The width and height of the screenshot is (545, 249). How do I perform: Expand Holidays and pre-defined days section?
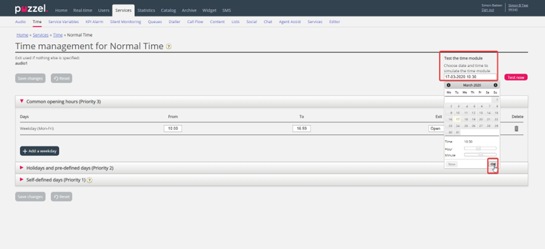point(69,167)
